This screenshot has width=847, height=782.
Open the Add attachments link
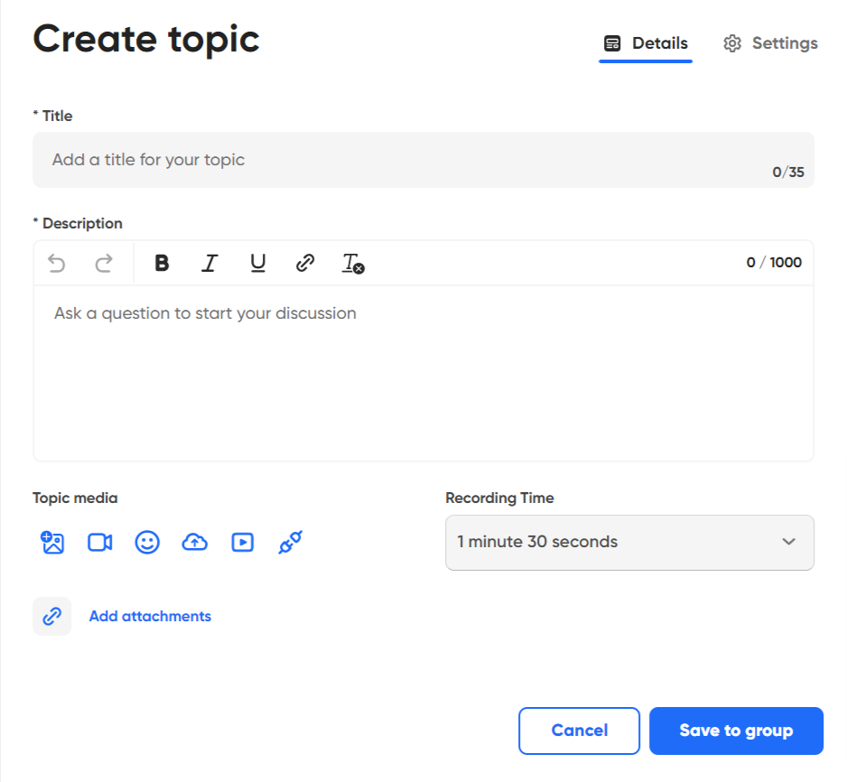[150, 616]
